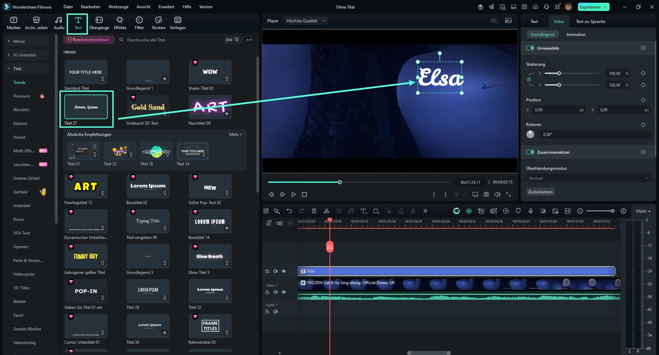This screenshot has width=659, height=355.
Task: Open the Exportieren dropdown arrow
Action: pyautogui.click(x=605, y=7)
